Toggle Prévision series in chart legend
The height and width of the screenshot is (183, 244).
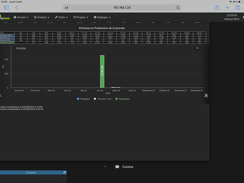(x=84, y=99)
